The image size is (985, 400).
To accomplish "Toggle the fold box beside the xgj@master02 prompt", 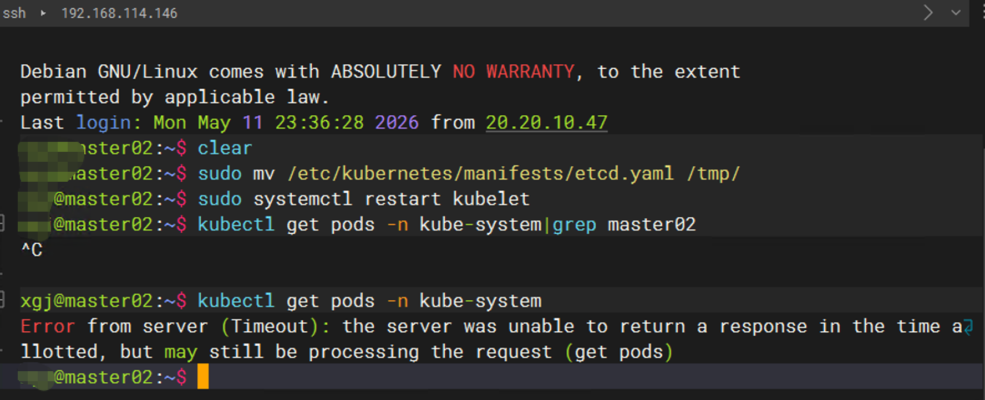I will [x=2, y=300].
